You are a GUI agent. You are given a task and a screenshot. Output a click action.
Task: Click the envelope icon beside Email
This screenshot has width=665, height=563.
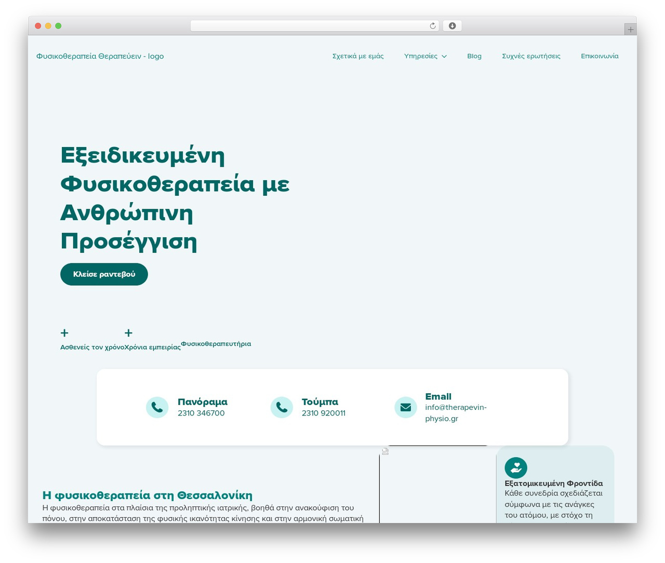pyautogui.click(x=406, y=407)
